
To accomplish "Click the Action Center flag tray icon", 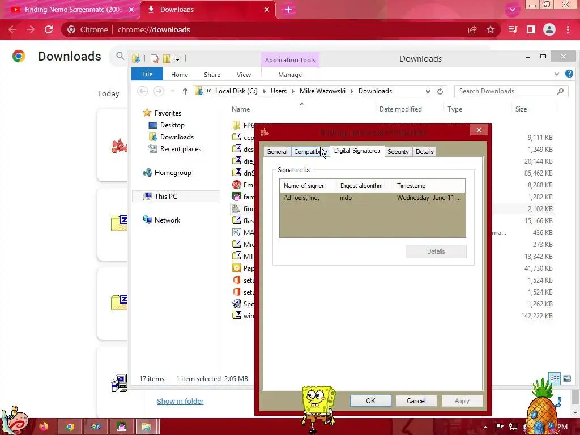I will (x=499, y=427).
